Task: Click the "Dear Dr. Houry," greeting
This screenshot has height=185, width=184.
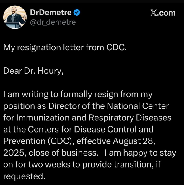Action: [x=33, y=71]
